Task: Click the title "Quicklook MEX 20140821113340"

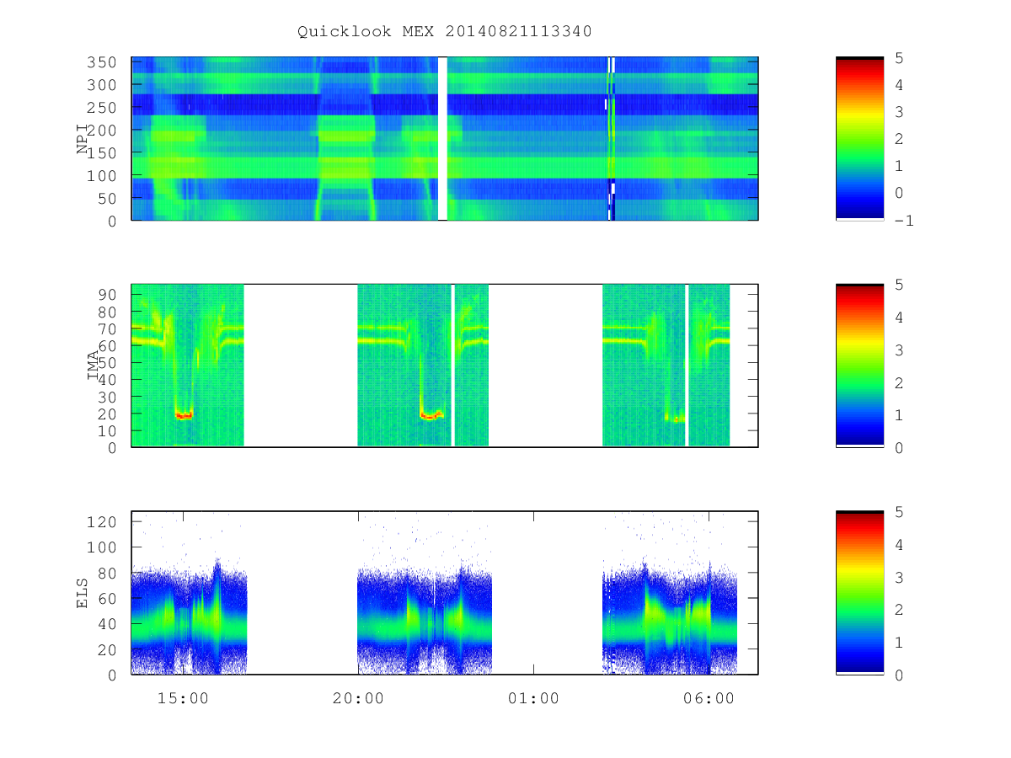Action: click(445, 31)
